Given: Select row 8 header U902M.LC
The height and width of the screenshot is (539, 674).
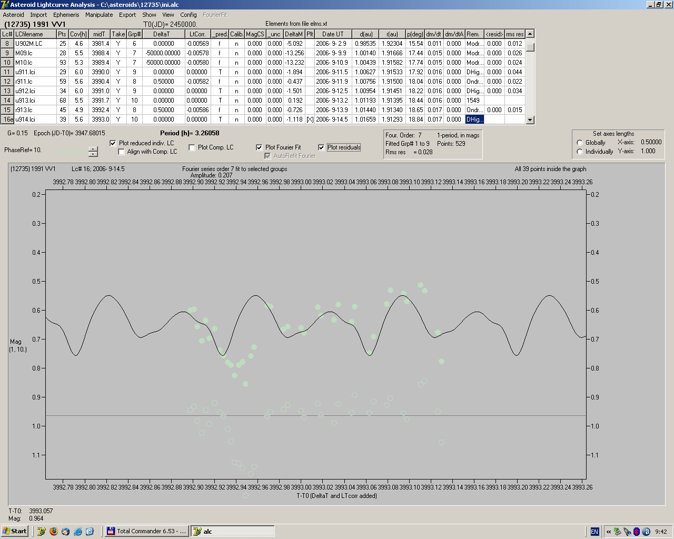Looking at the screenshot, I should click(x=7, y=44).
